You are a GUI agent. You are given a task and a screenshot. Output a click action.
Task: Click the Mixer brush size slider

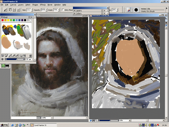tap(15, 59)
